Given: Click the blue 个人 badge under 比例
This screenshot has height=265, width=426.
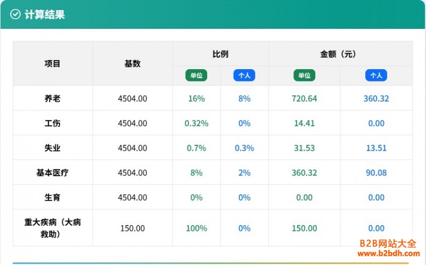Looking at the screenshot, I should pos(244,76).
